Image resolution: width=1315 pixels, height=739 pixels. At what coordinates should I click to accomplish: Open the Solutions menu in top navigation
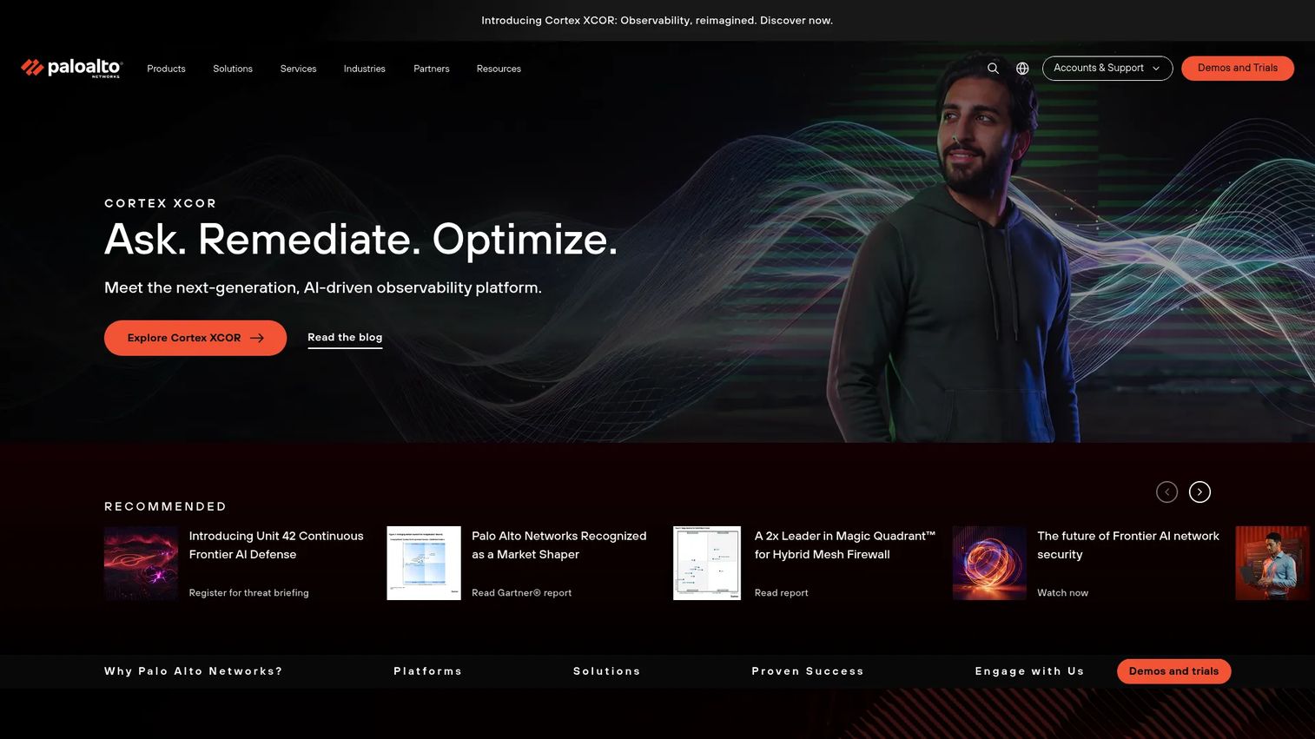[x=233, y=69]
